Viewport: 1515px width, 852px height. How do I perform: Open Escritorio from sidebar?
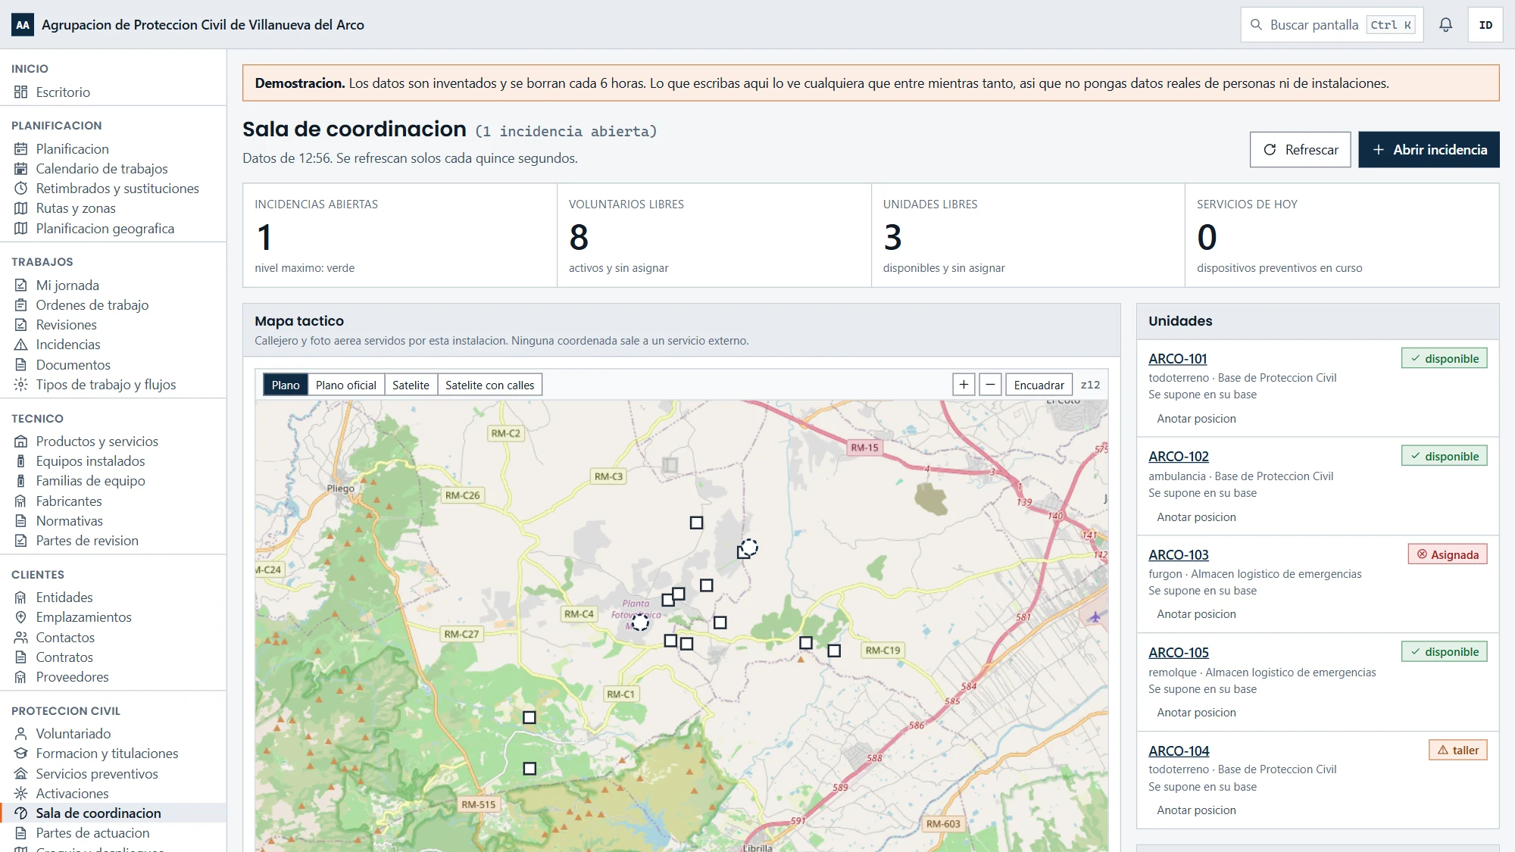[x=113, y=92]
